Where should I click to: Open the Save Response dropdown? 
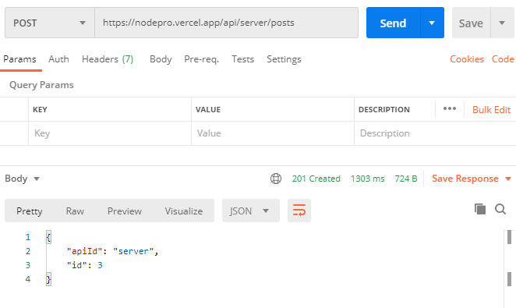(472, 179)
